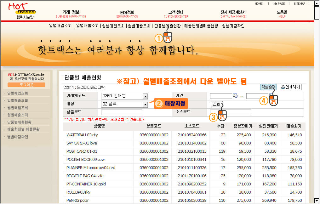Click source code 2101032100015

(x=192, y=151)
